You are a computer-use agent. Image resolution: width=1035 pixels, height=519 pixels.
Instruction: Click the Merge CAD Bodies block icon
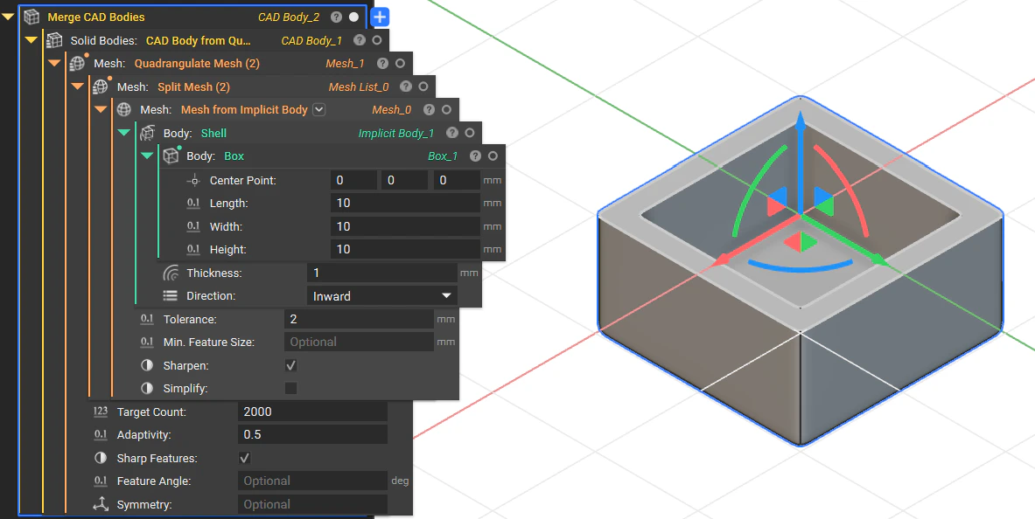coord(31,17)
